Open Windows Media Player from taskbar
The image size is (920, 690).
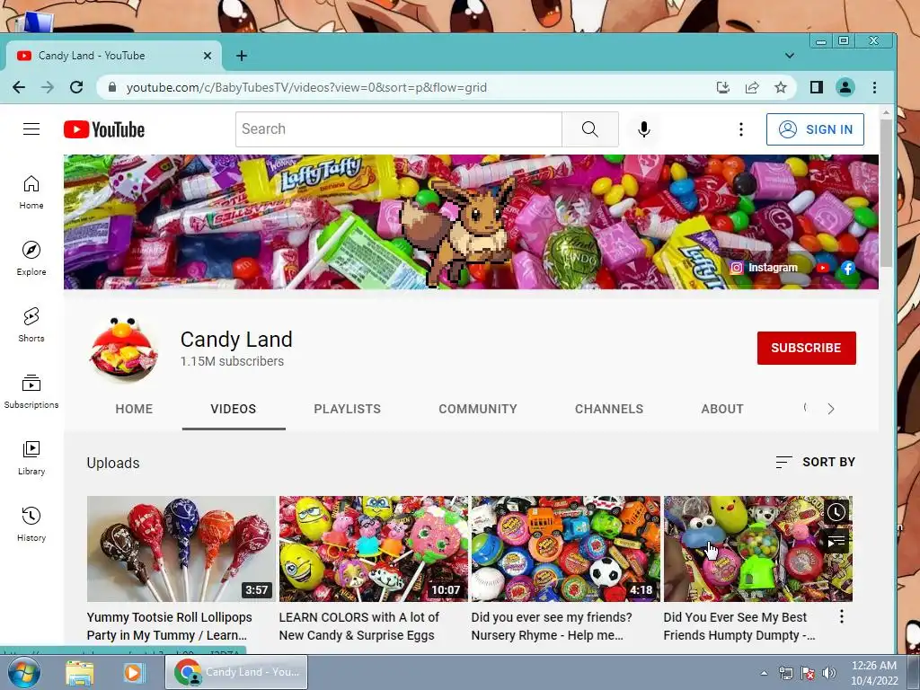(x=133, y=672)
